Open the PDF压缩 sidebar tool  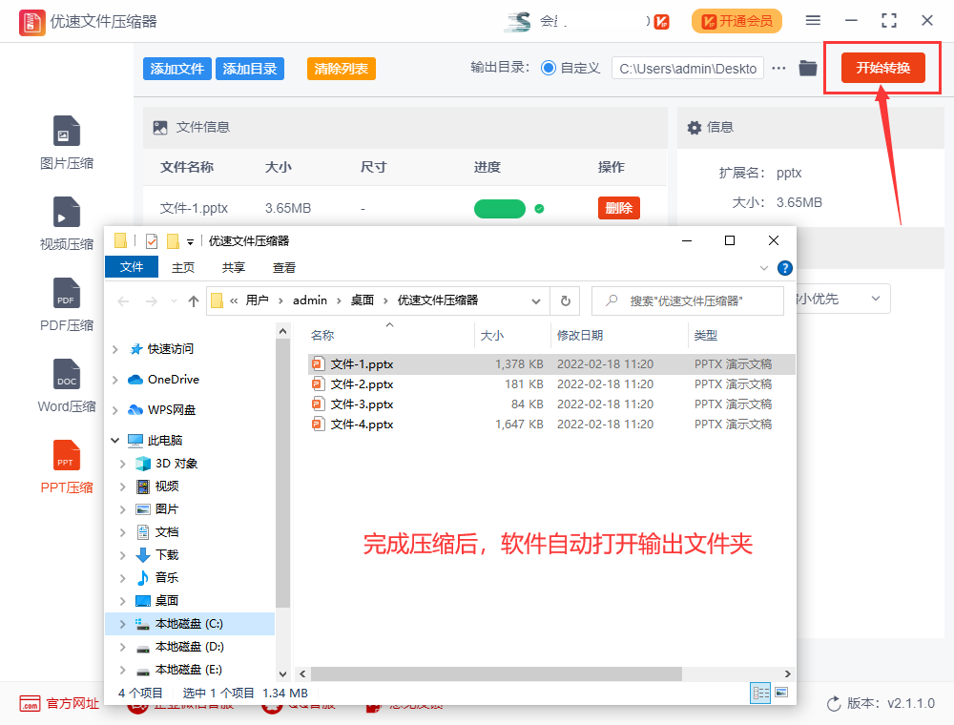tap(67, 304)
